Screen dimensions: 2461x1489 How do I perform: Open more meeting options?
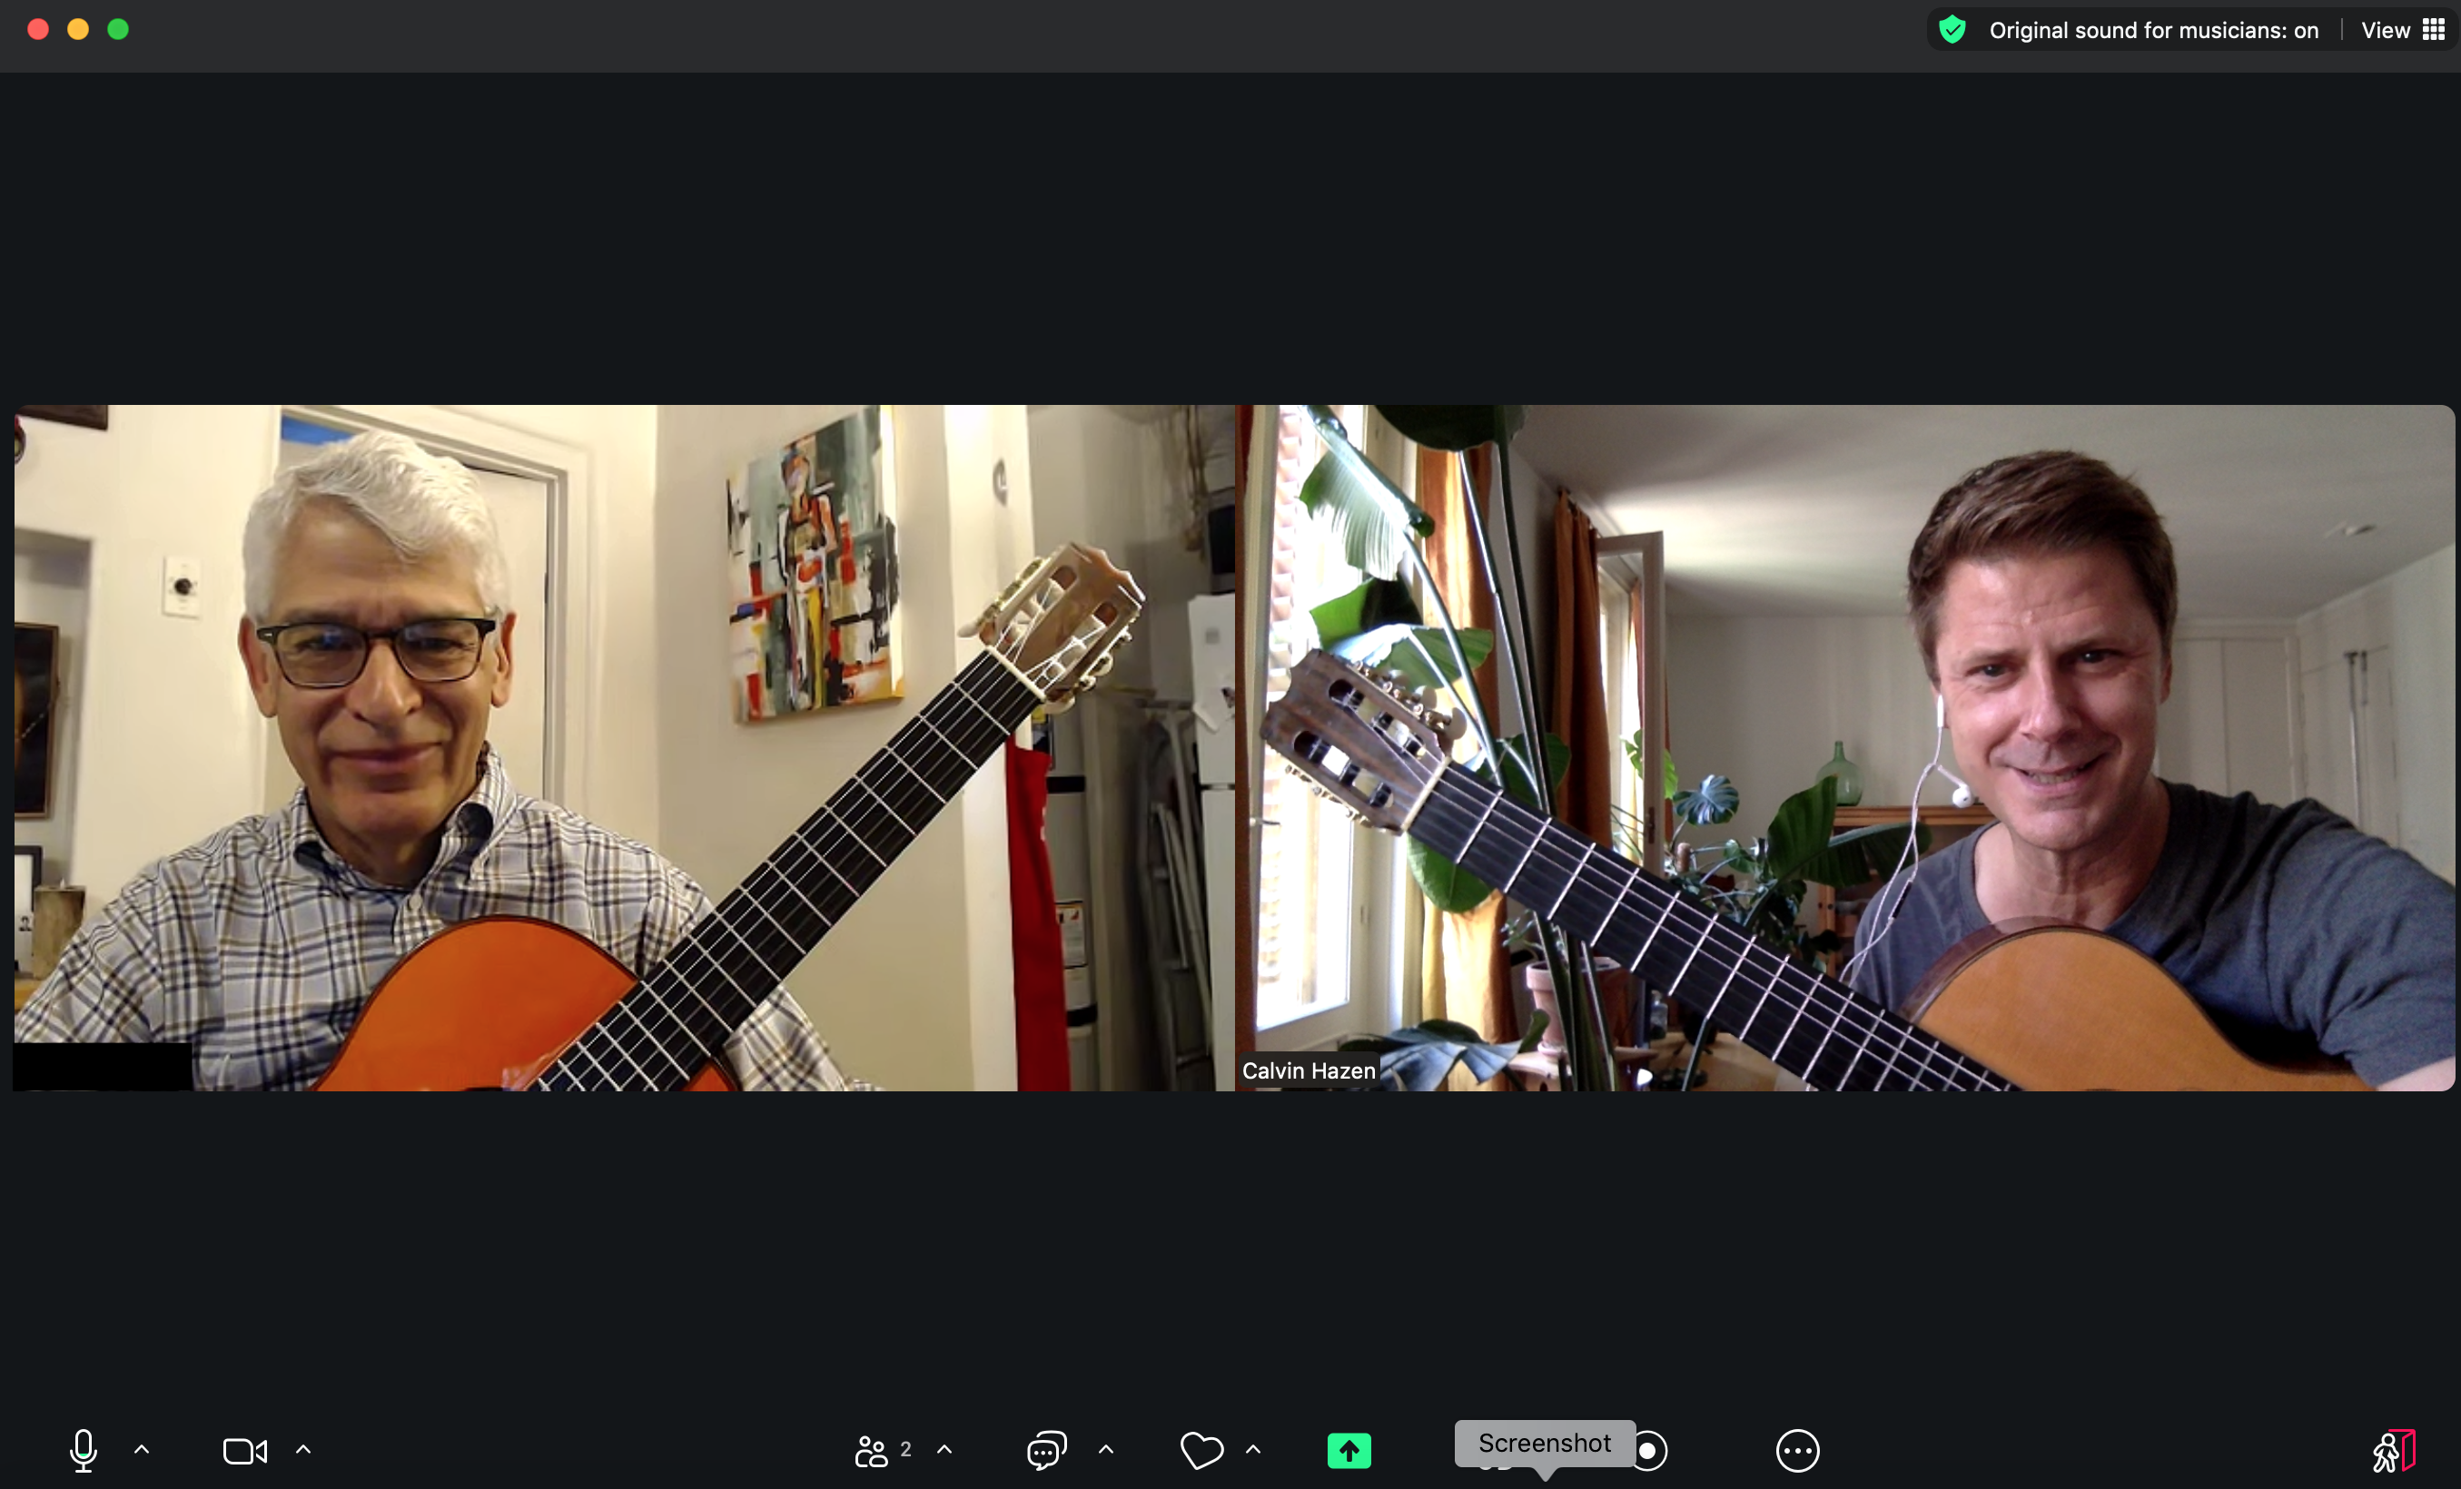pos(1796,1451)
